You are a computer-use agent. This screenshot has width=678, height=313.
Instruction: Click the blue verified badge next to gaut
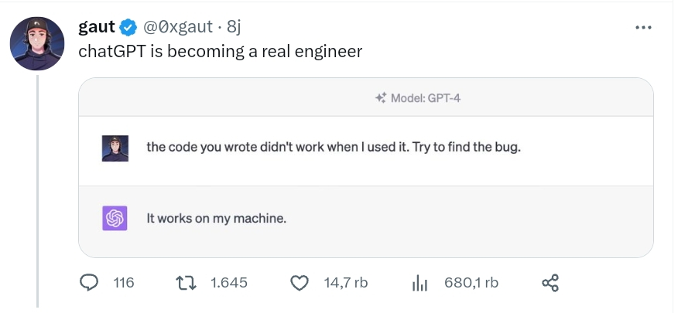pos(128,27)
